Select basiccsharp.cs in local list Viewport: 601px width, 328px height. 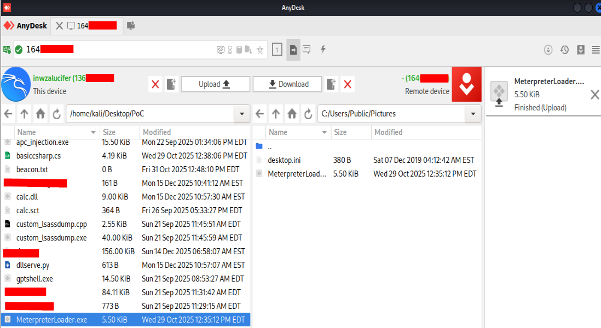coord(125,156)
